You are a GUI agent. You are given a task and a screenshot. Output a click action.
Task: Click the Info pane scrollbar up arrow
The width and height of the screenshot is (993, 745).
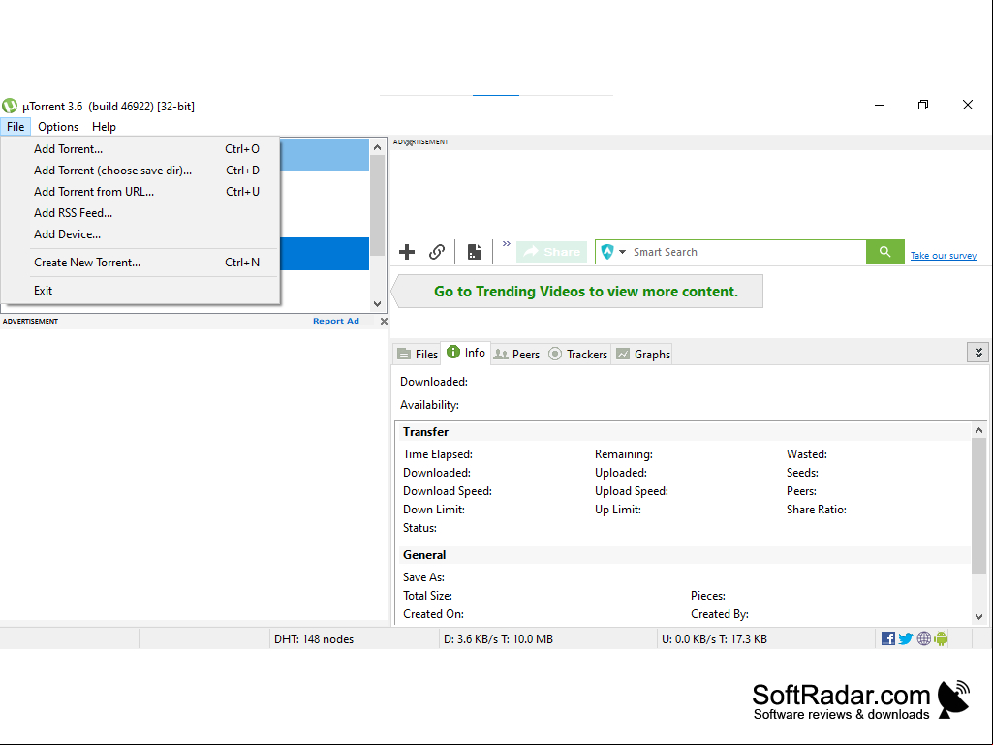click(978, 430)
